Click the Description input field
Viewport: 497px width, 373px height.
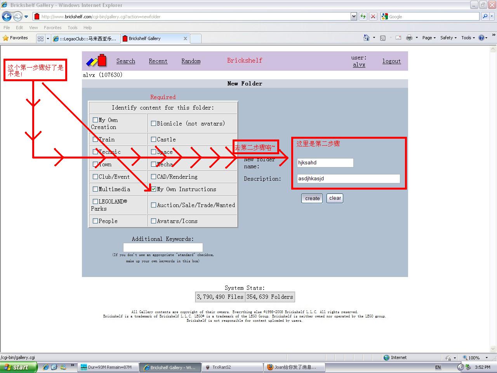click(349, 179)
